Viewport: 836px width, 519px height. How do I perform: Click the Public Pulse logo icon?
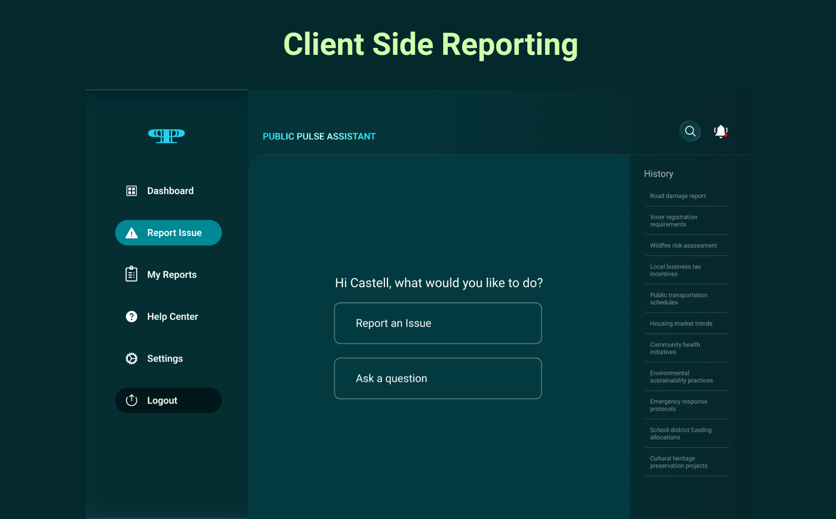click(x=166, y=136)
